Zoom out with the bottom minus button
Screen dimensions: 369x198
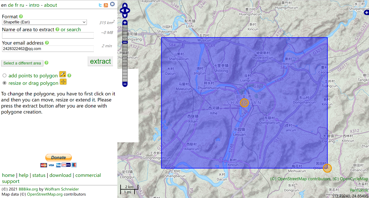tap(125, 84)
